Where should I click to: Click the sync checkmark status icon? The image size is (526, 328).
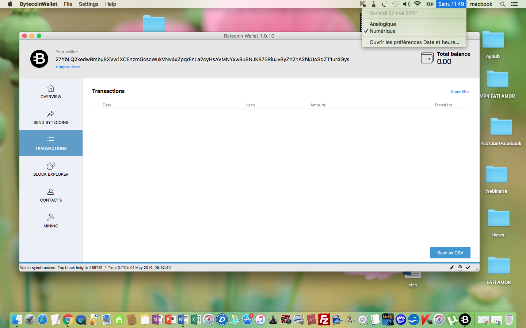pos(468,268)
